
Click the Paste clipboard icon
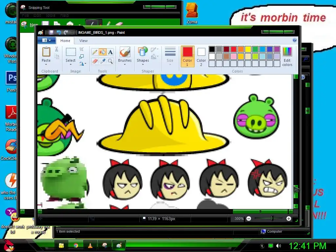46,52
